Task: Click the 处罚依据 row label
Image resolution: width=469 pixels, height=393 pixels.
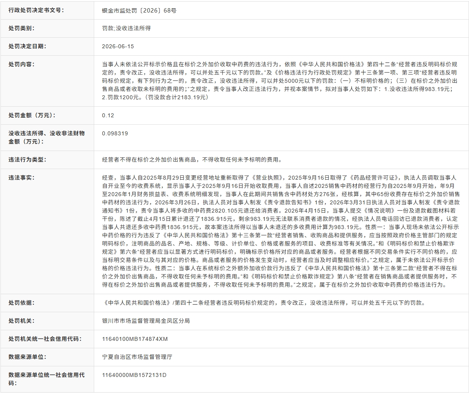Action: 22,302
